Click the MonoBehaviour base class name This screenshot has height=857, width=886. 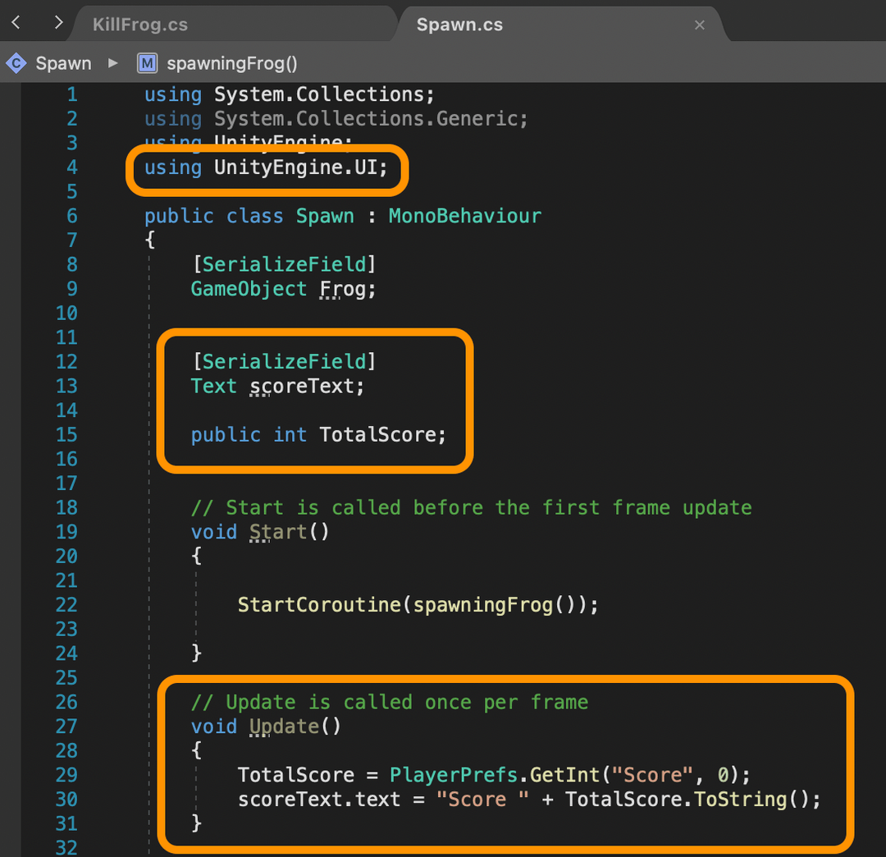[x=464, y=216]
